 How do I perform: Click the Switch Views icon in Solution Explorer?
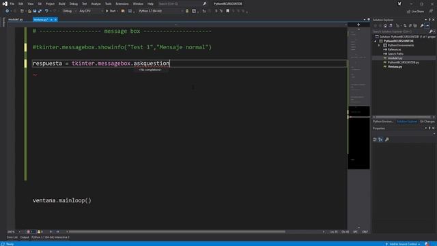(391, 26)
